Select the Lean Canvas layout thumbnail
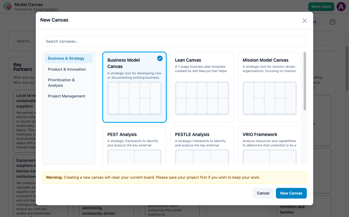The image size is (349, 217). point(202,98)
